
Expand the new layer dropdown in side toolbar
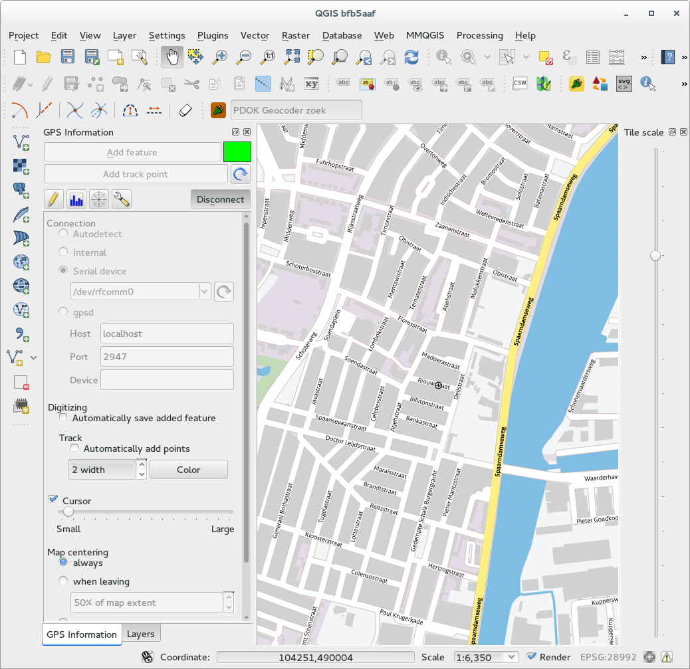pyautogui.click(x=33, y=357)
